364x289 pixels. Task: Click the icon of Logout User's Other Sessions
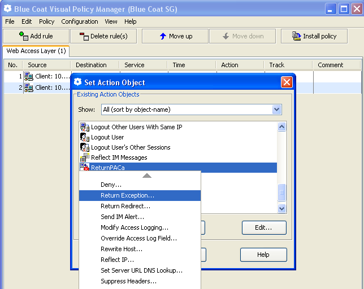tap(85, 147)
